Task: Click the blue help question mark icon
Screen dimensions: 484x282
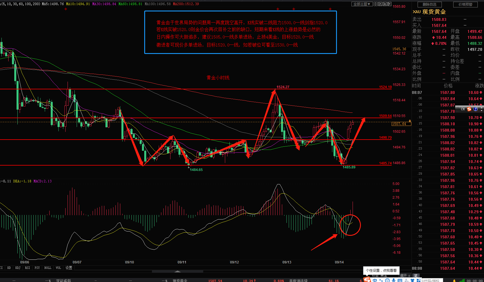Action: pyautogui.click(x=475, y=109)
